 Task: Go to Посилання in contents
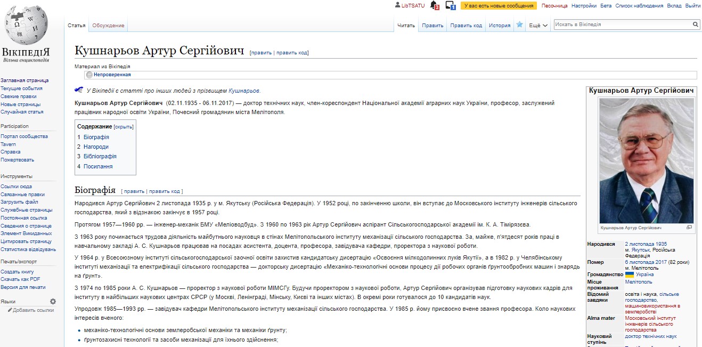pyautogui.click(x=98, y=166)
